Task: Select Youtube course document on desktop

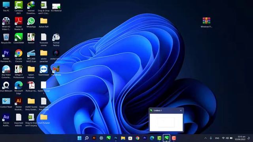Action: pos(43,39)
